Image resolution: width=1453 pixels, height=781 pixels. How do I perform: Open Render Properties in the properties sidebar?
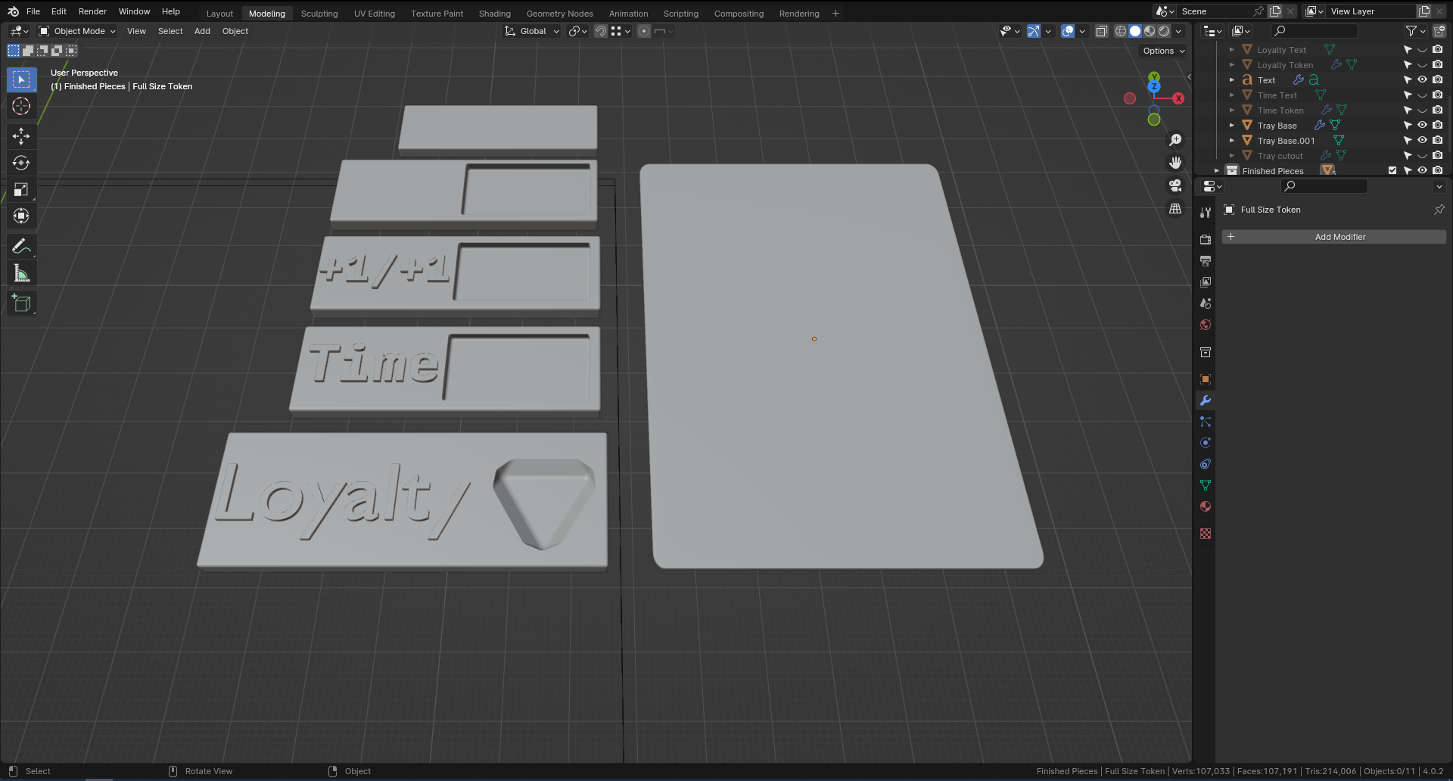point(1206,239)
